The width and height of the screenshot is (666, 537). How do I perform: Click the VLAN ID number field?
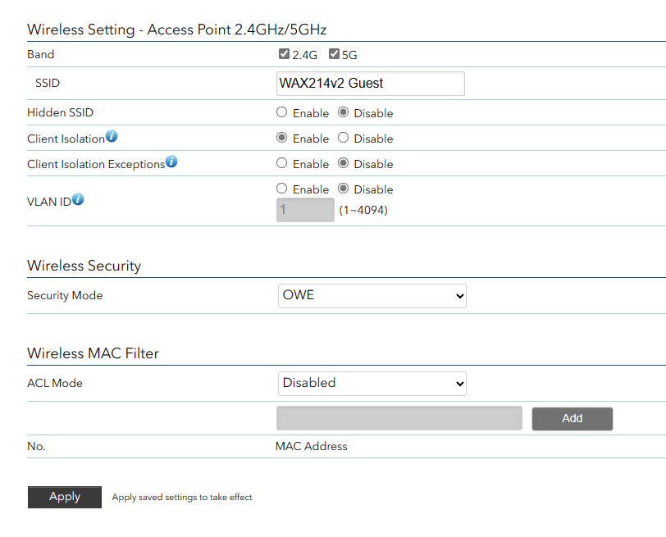tap(303, 210)
